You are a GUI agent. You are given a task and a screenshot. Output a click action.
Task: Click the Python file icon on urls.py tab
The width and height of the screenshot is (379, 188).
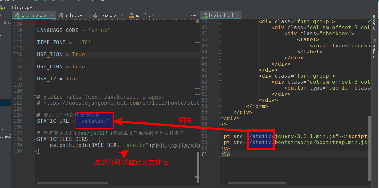[x=61, y=15]
